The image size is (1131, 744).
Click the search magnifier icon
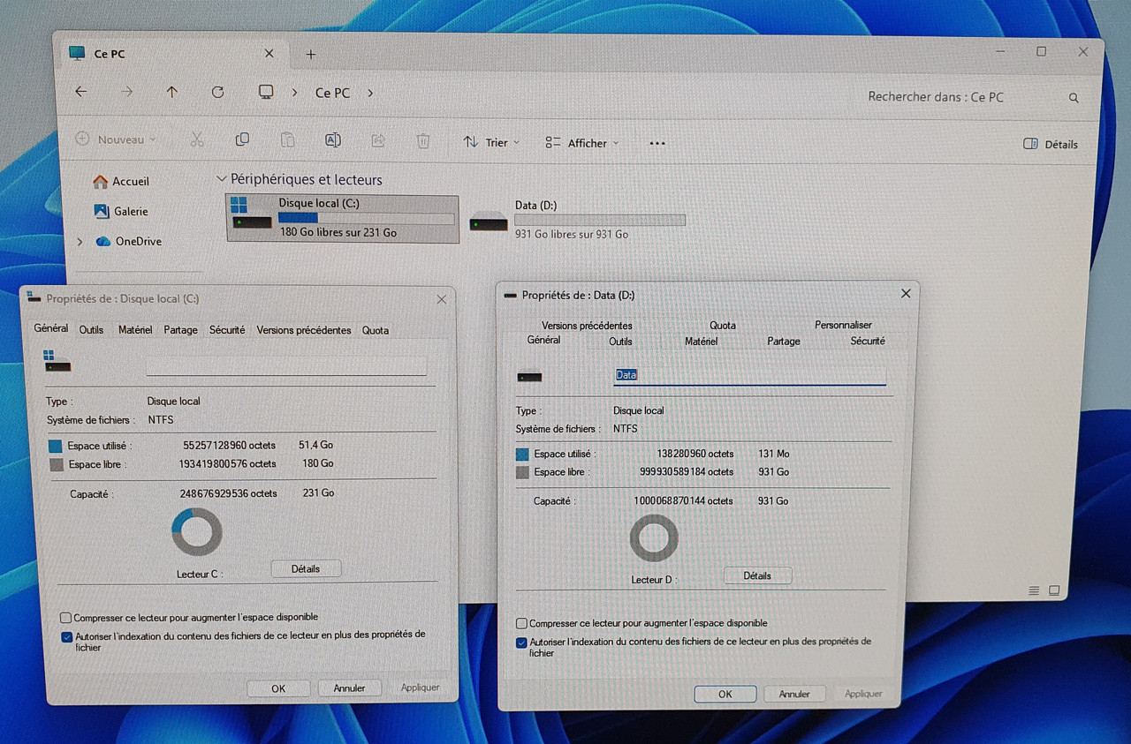pos(1074,98)
